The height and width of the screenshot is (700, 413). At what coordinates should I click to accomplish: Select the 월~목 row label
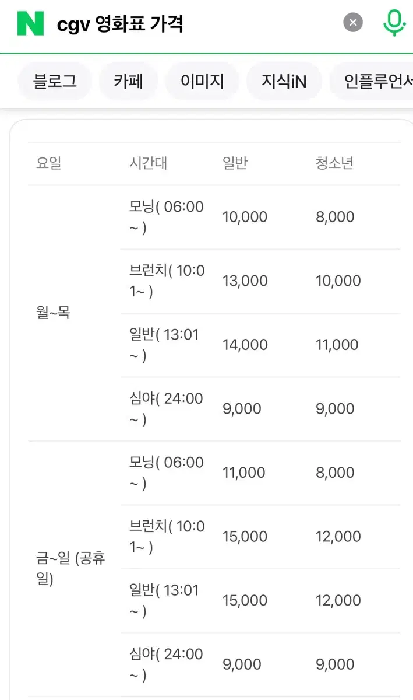[53, 313]
